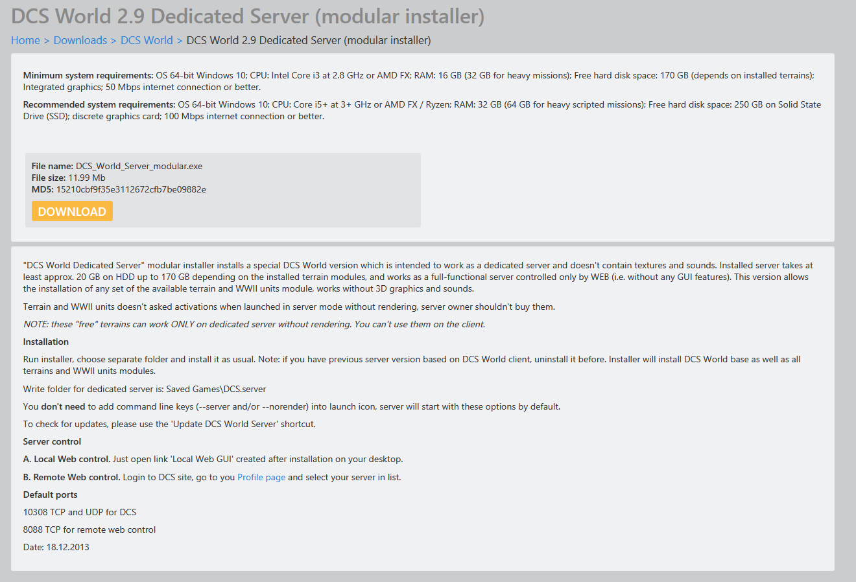Click the italic NOTE about free terrains

[x=254, y=324]
